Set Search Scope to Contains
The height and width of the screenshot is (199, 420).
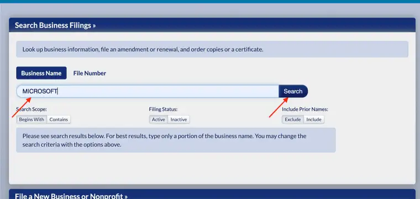59,119
